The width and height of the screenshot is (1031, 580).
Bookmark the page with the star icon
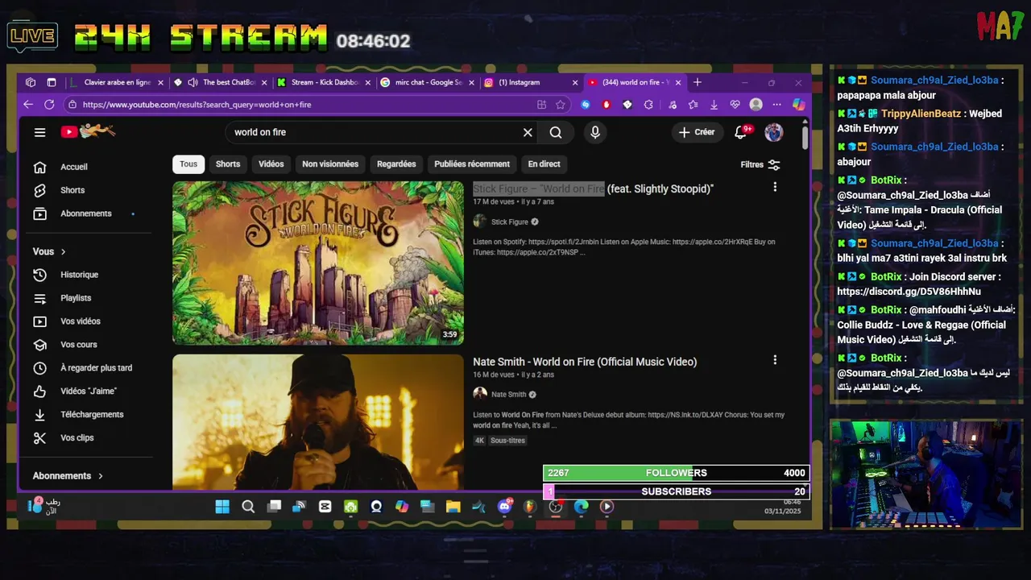coord(561,105)
